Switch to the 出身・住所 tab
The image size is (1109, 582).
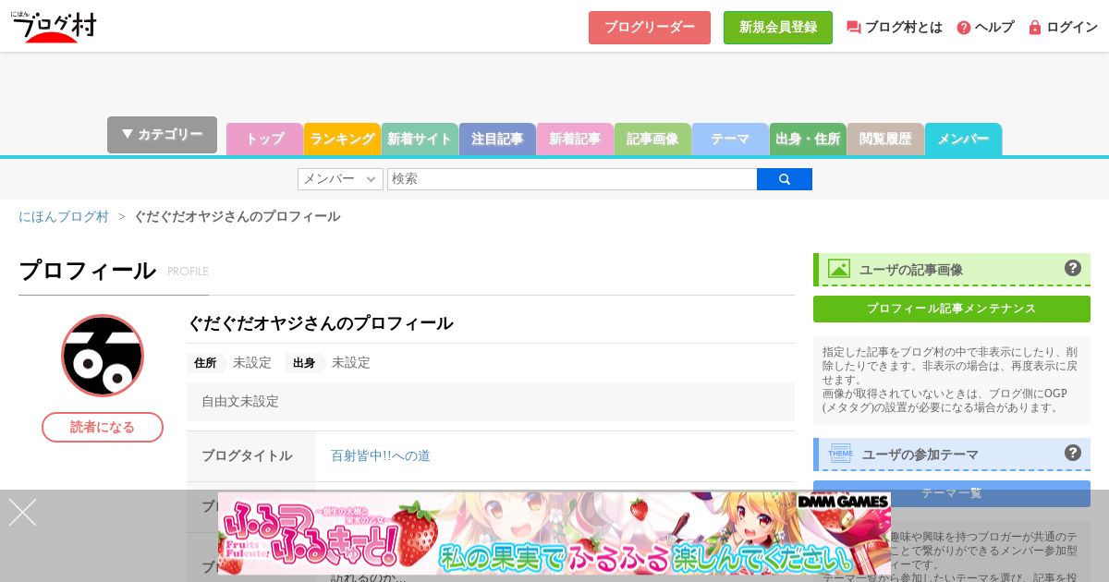tap(808, 139)
